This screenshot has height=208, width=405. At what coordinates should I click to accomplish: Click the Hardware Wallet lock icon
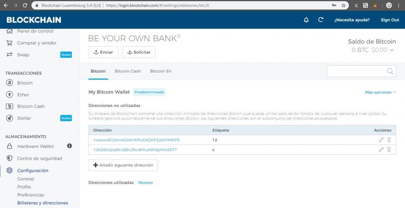[9, 146]
